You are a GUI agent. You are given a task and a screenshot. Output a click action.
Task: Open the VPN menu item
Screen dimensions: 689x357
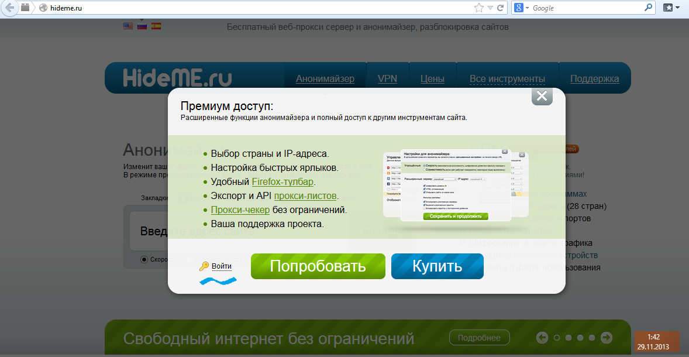pyautogui.click(x=387, y=79)
